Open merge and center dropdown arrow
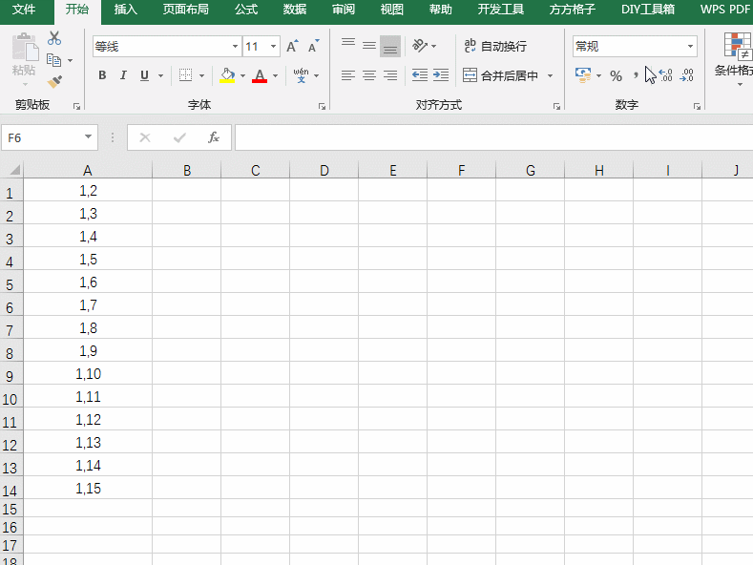 tap(551, 76)
